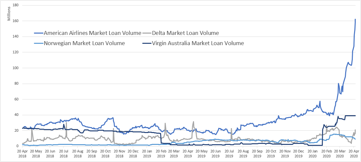Click the grey Delta legend line swatch

(147, 33)
